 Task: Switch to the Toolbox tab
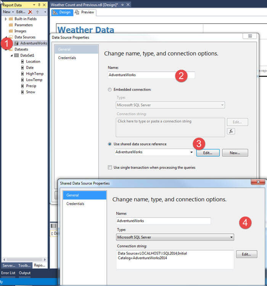[x=24, y=265]
